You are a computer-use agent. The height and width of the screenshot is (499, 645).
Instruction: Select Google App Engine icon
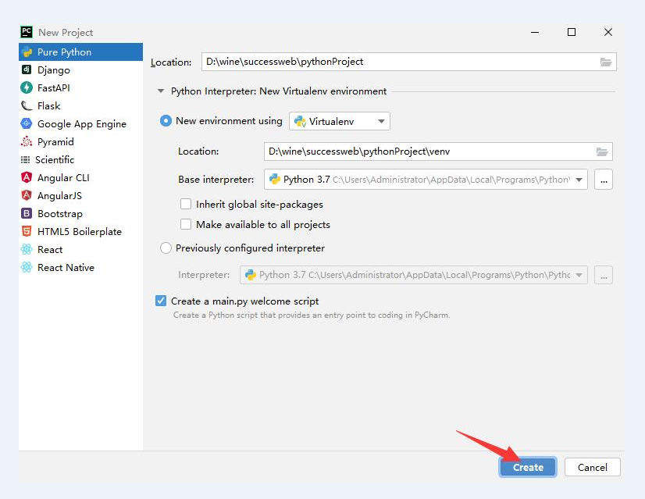pos(27,123)
